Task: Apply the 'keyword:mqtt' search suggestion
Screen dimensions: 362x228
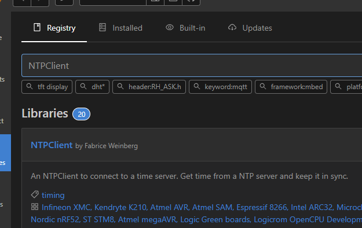Action: [x=220, y=87]
